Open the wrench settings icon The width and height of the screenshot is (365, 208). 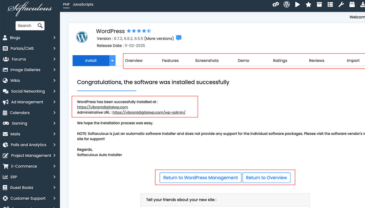click(x=341, y=4)
